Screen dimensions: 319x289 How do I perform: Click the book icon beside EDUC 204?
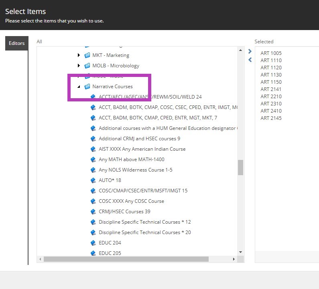coord(93,243)
